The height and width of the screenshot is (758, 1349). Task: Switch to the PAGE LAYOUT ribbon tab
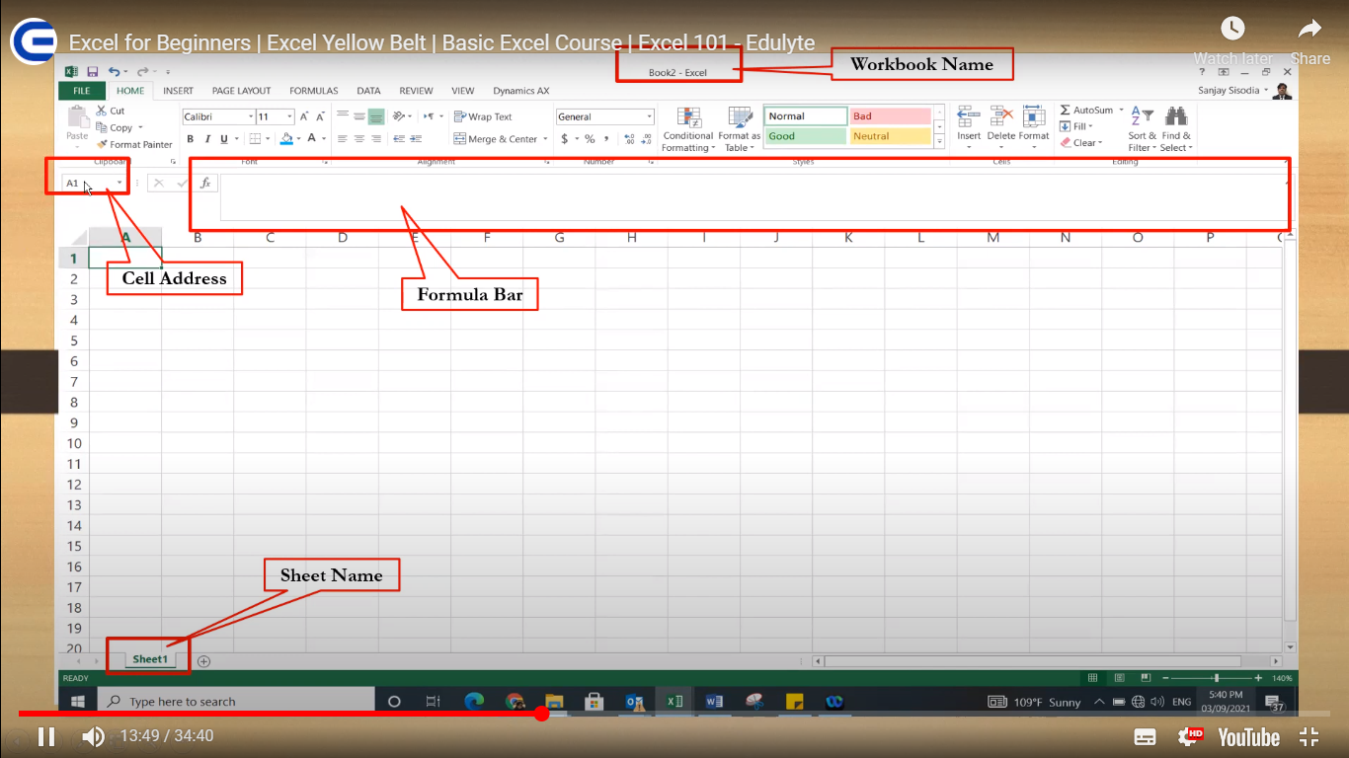(x=241, y=91)
